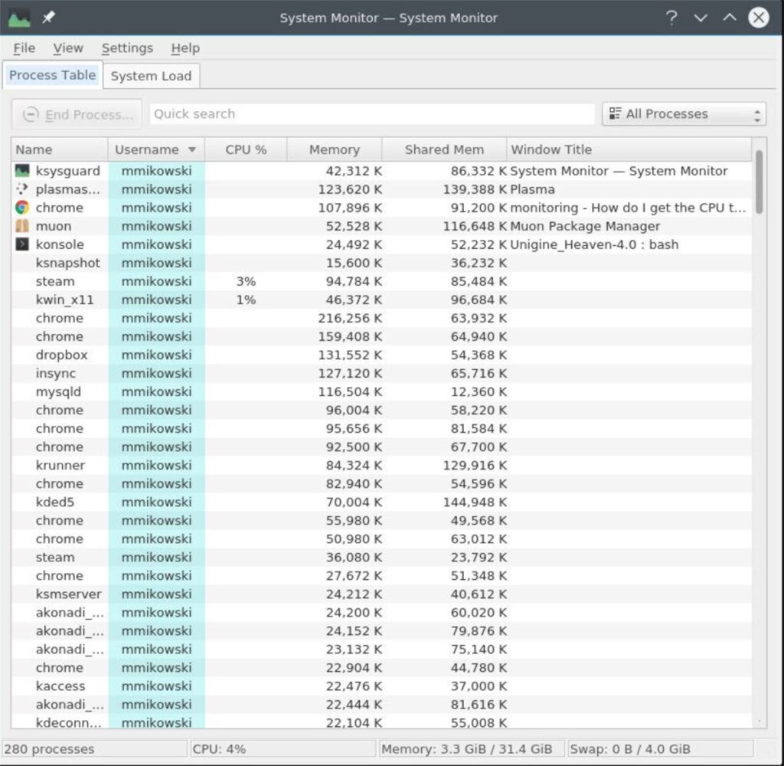The width and height of the screenshot is (784, 766).
Task: Sort the list by Memory column
Action: tap(334, 149)
